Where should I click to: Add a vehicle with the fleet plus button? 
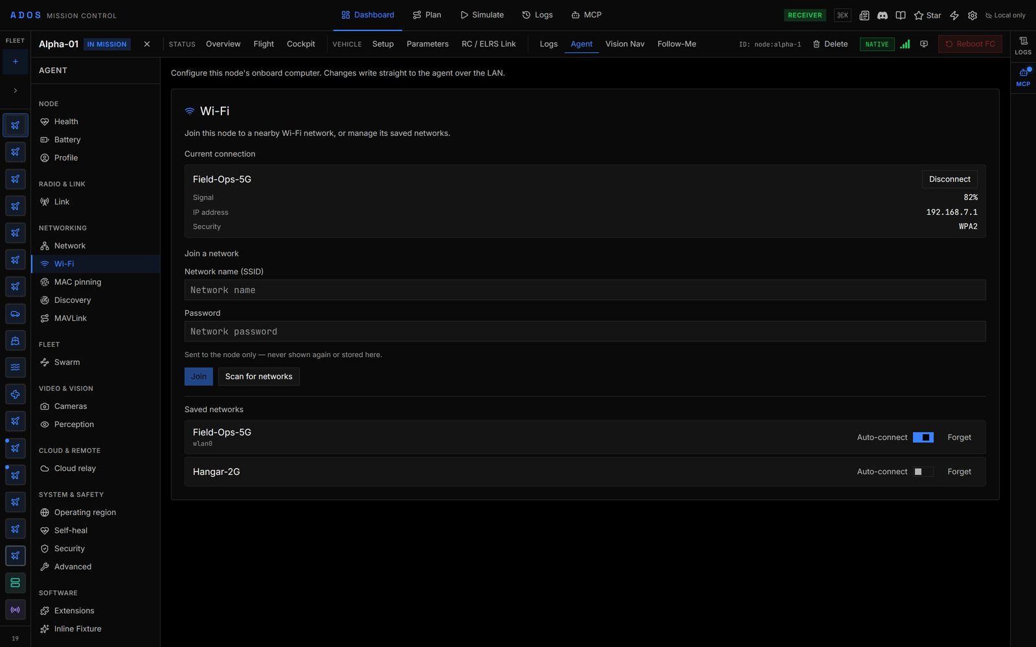coord(16,62)
